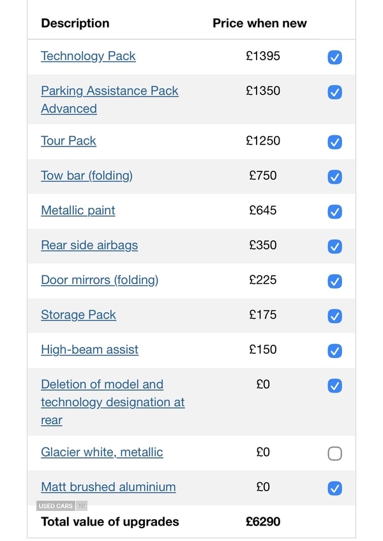Uncheck Parking Assistance Pack Advanced checkbox
Viewport: 383px width, 541px height.
(x=334, y=92)
